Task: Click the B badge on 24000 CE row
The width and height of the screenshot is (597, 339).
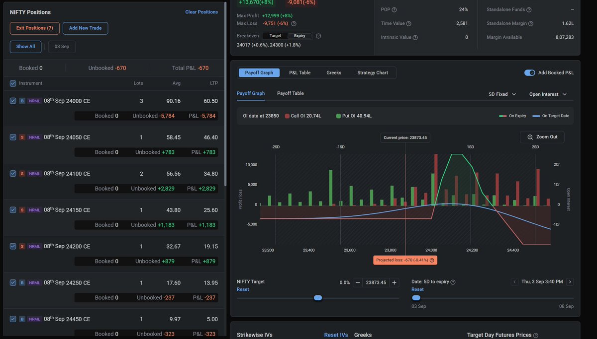Action: [x=22, y=101]
